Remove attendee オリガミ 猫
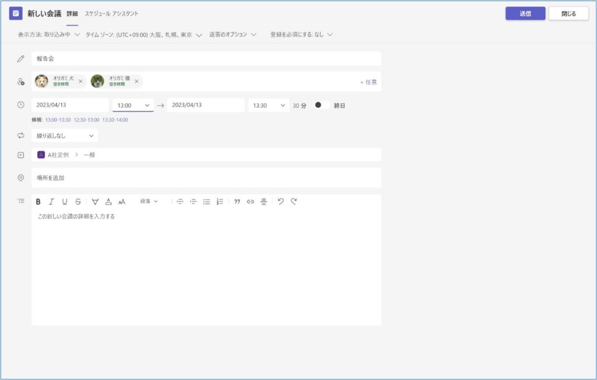Image resolution: width=597 pixels, height=380 pixels. pyautogui.click(x=136, y=82)
